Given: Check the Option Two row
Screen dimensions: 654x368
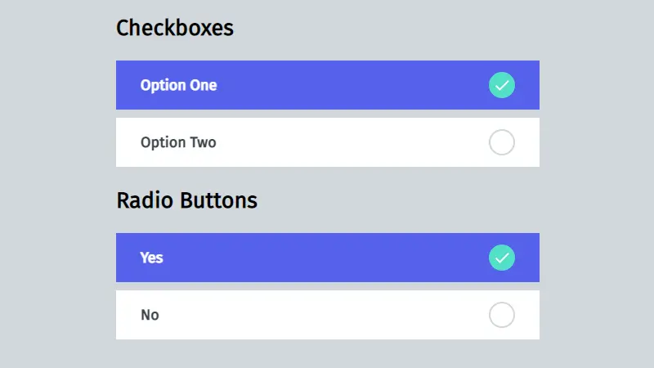Looking at the screenshot, I should (x=328, y=142).
